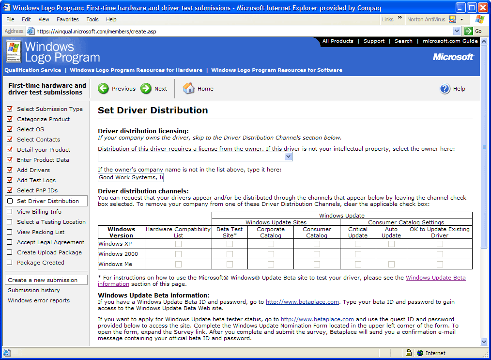This screenshot has height=360, width=491.
Task: Click the green Previous arrow icon
Action: 104,89
